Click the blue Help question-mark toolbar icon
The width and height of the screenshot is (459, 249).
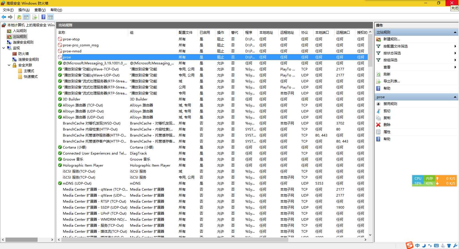(43, 17)
